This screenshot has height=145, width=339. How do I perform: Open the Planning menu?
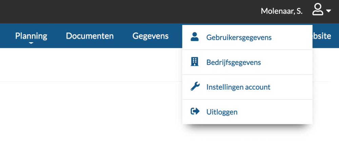(x=31, y=36)
